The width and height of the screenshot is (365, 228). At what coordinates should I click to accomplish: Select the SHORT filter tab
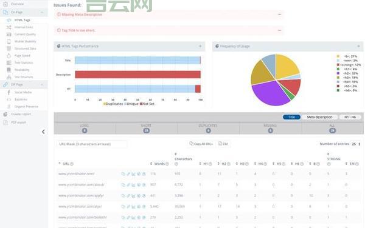146,129
